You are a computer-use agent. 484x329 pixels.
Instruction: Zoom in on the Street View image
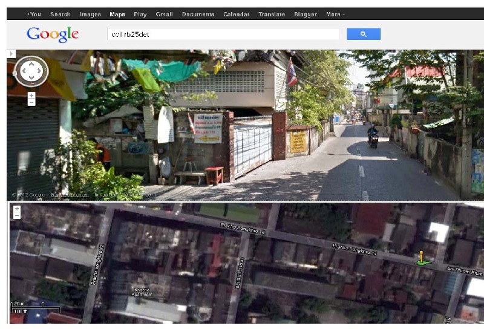pyautogui.click(x=31, y=95)
